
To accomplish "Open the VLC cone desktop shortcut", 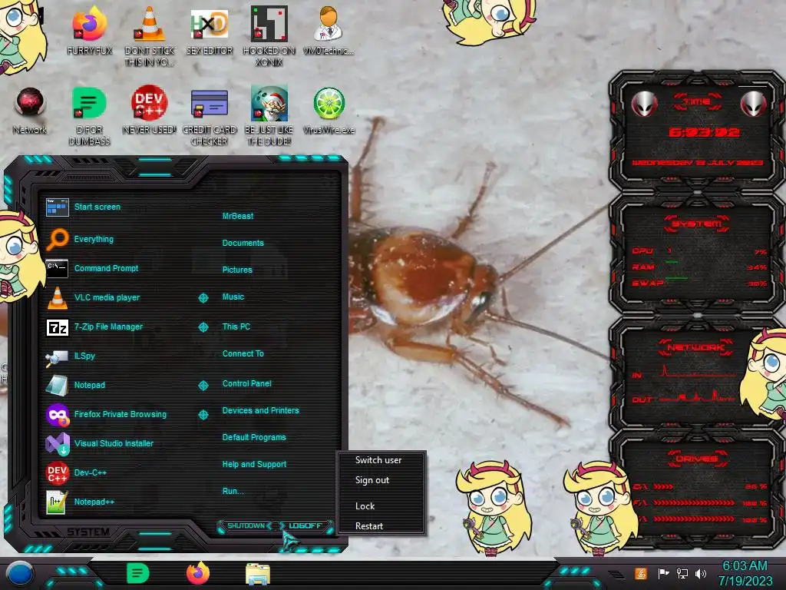I will 150,35.
